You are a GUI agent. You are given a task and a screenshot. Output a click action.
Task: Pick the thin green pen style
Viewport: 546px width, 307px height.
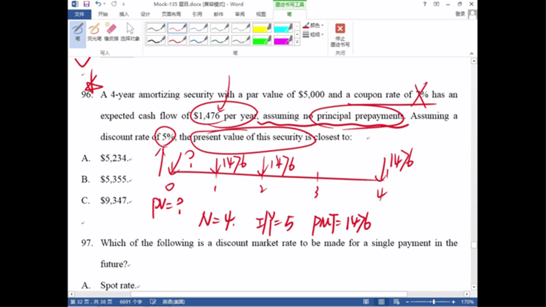coord(220,28)
